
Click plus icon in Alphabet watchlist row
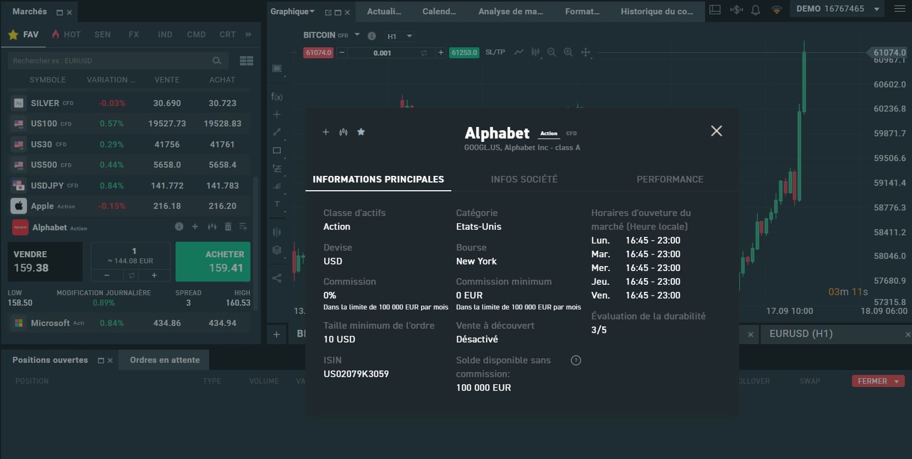click(x=195, y=226)
